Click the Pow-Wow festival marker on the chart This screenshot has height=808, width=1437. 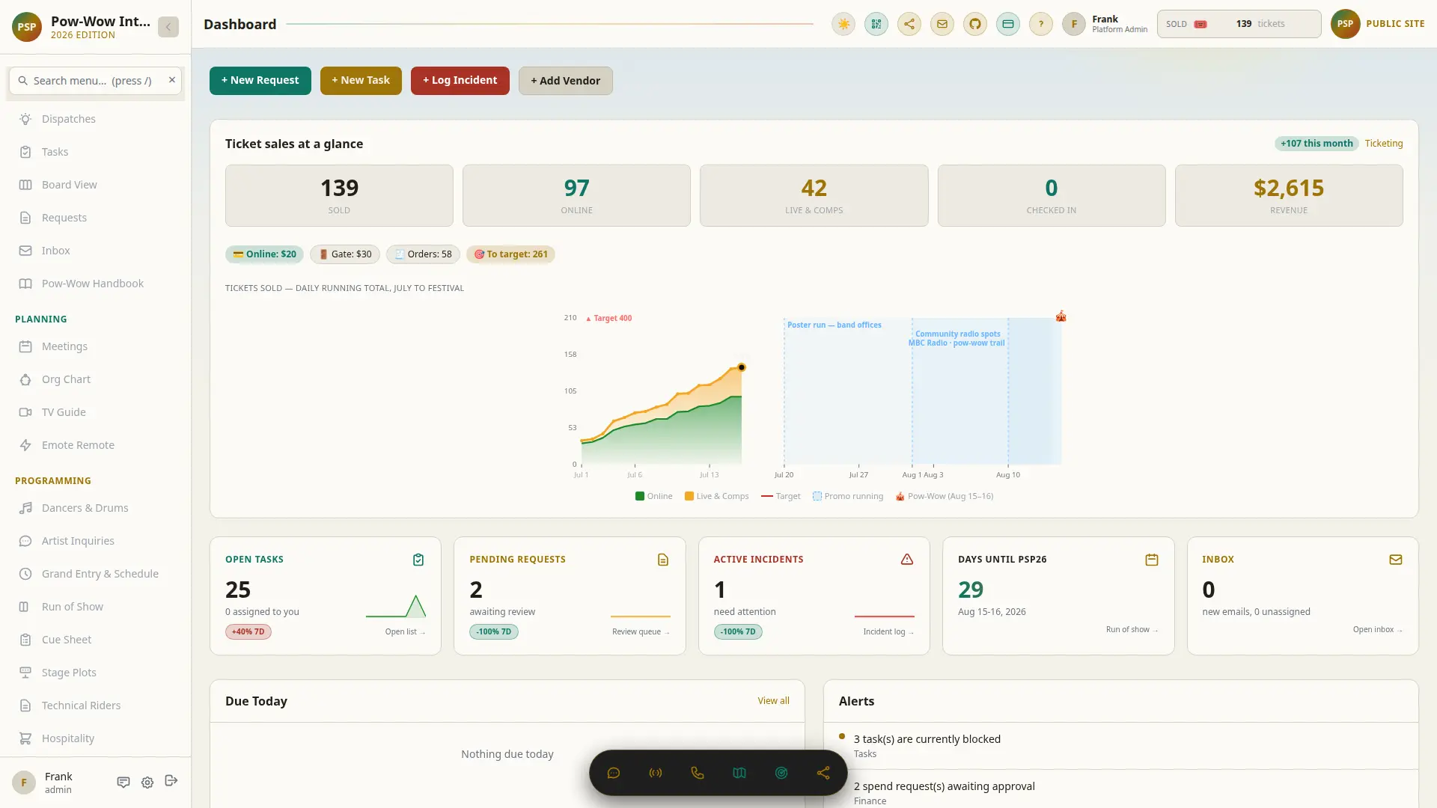point(1061,316)
